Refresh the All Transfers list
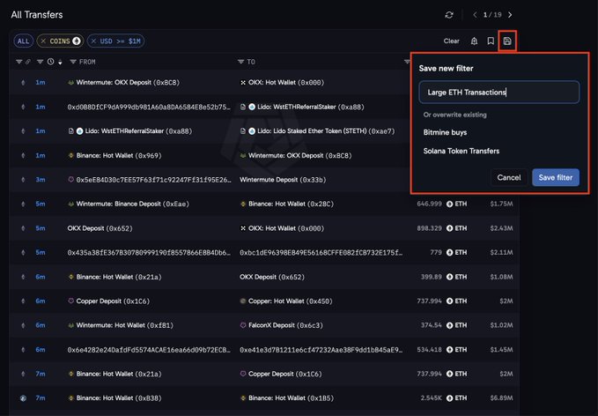This screenshot has height=416, width=598. (449, 15)
